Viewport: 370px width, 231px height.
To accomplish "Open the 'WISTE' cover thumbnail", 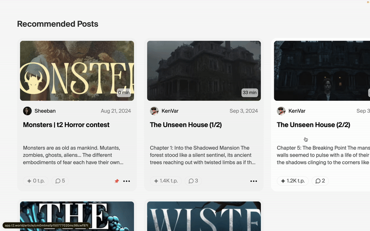I will point(204,216).
